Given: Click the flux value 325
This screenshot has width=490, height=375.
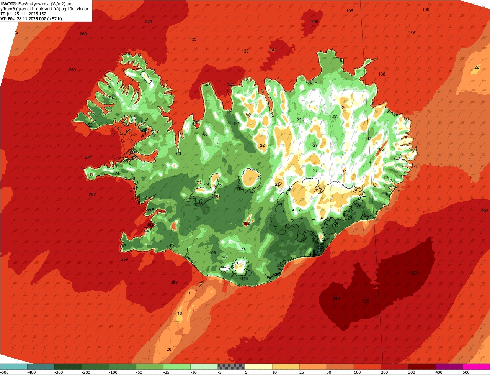Looking at the screenshot, I should (366, 301).
